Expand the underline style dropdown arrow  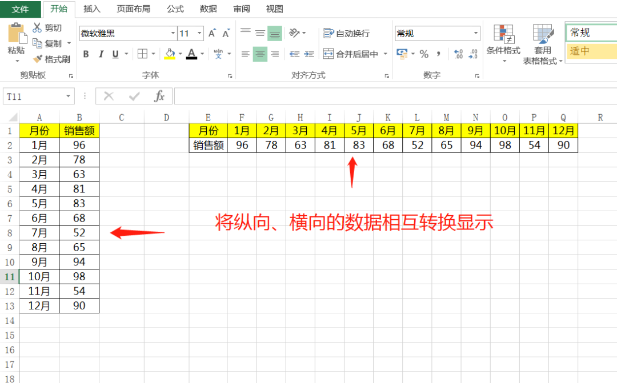(x=126, y=54)
